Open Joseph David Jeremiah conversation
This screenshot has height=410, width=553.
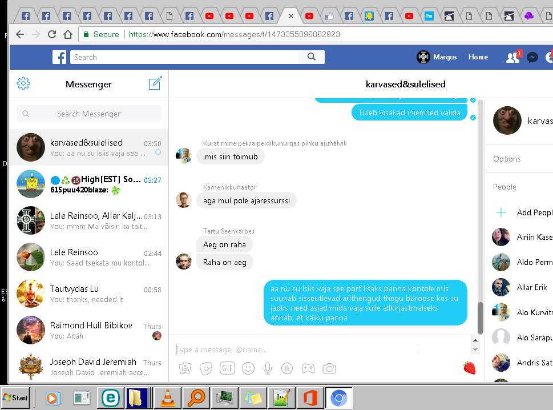coord(89,367)
